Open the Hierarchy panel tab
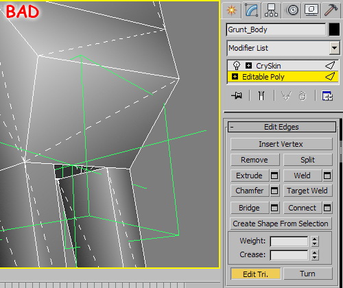Viewport: 343px width, 288px height. (271, 10)
